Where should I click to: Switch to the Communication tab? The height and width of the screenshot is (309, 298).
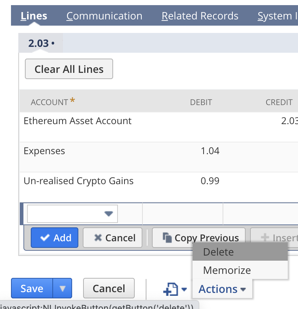point(104,16)
